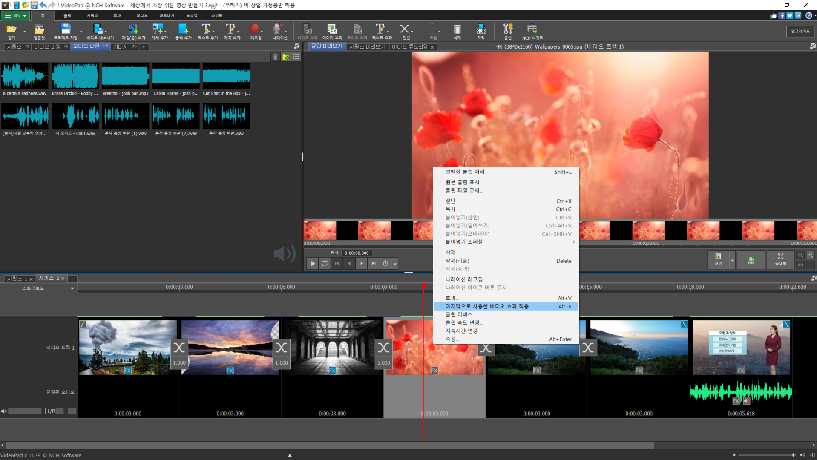This screenshot has width=817, height=460.
Task: Close the Sequence 1 (시퀀스 1) tab
Action: 31,279
